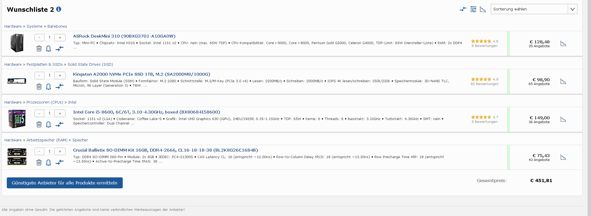The height and width of the screenshot is (216, 591).
Task: Go to Arbeitsspeicher (RAM) breadcrumb
Action: 47,140
